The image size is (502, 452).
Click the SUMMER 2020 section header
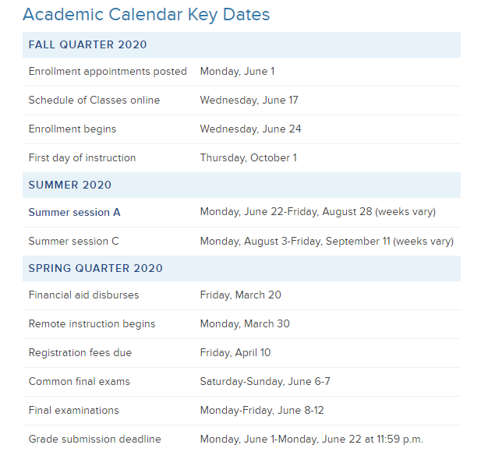(x=70, y=185)
